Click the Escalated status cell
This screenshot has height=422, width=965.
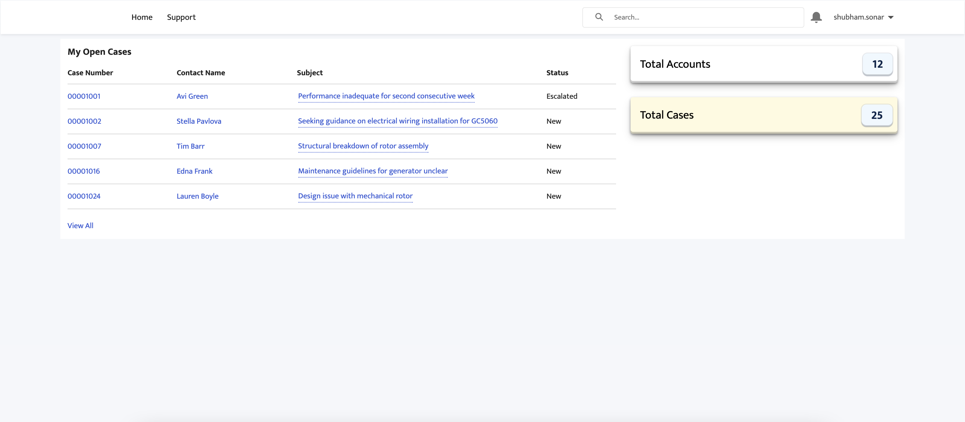pyautogui.click(x=562, y=96)
